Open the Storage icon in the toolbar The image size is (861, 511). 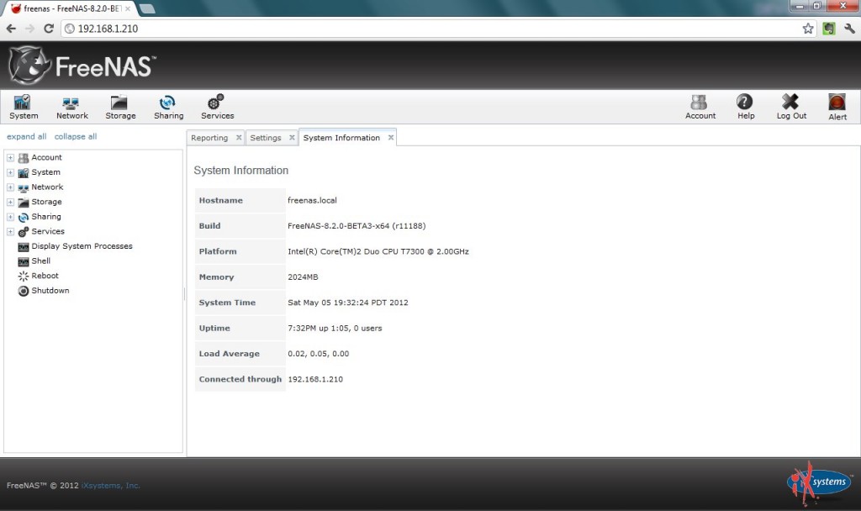coord(119,105)
